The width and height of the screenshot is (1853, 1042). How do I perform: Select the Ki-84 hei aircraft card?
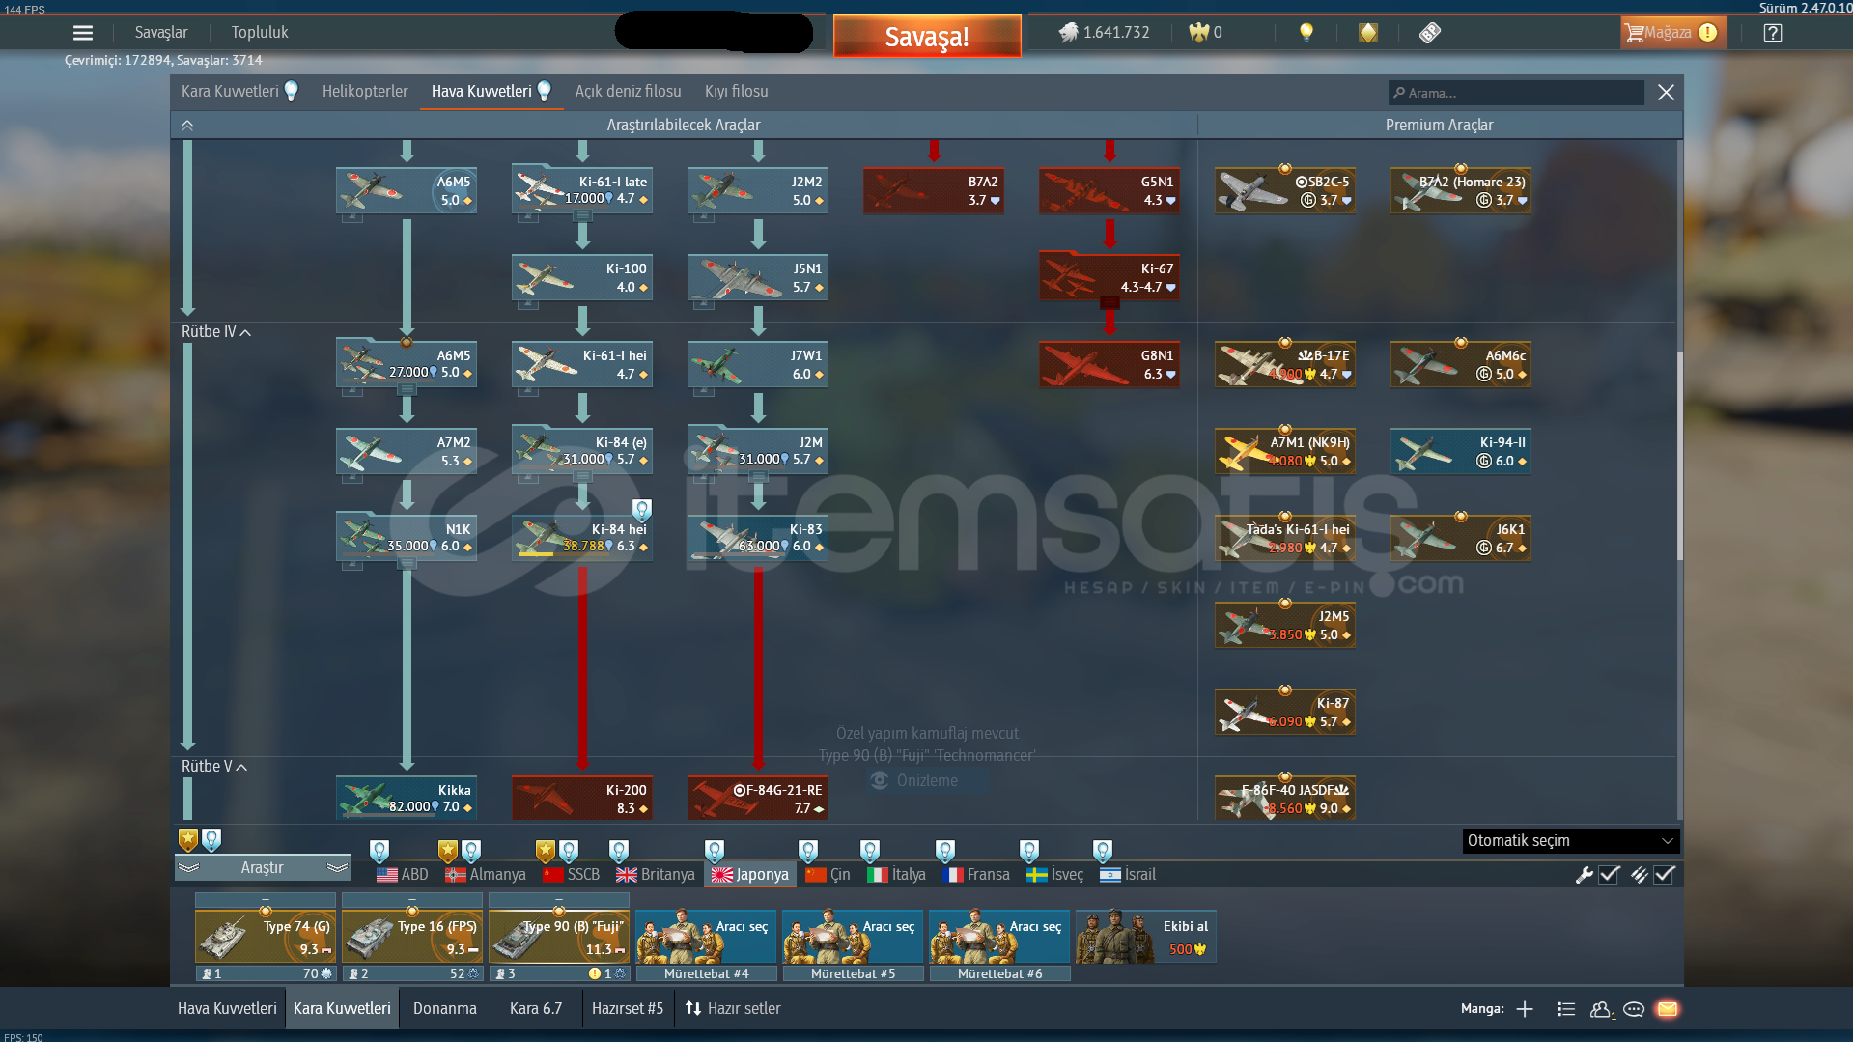click(582, 539)
